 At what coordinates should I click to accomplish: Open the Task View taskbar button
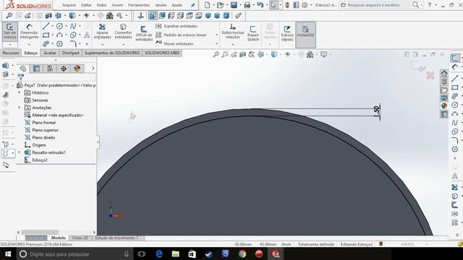pyautogui.click(x=142, y=253)
